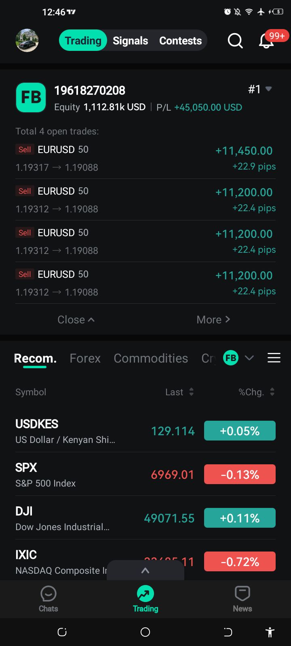Tap More to view all trades
The image size is (291, 646).
[x=213, y=320]
